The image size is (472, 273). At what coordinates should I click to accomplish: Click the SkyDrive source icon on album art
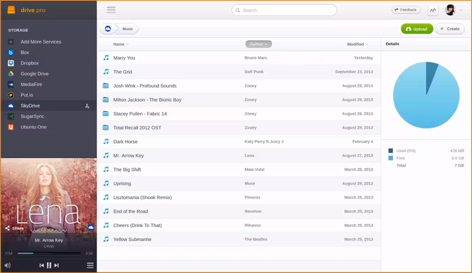tap(91, 227)
